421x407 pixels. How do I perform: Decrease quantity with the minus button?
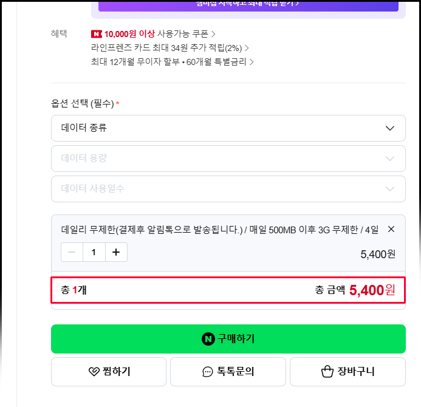72,252
